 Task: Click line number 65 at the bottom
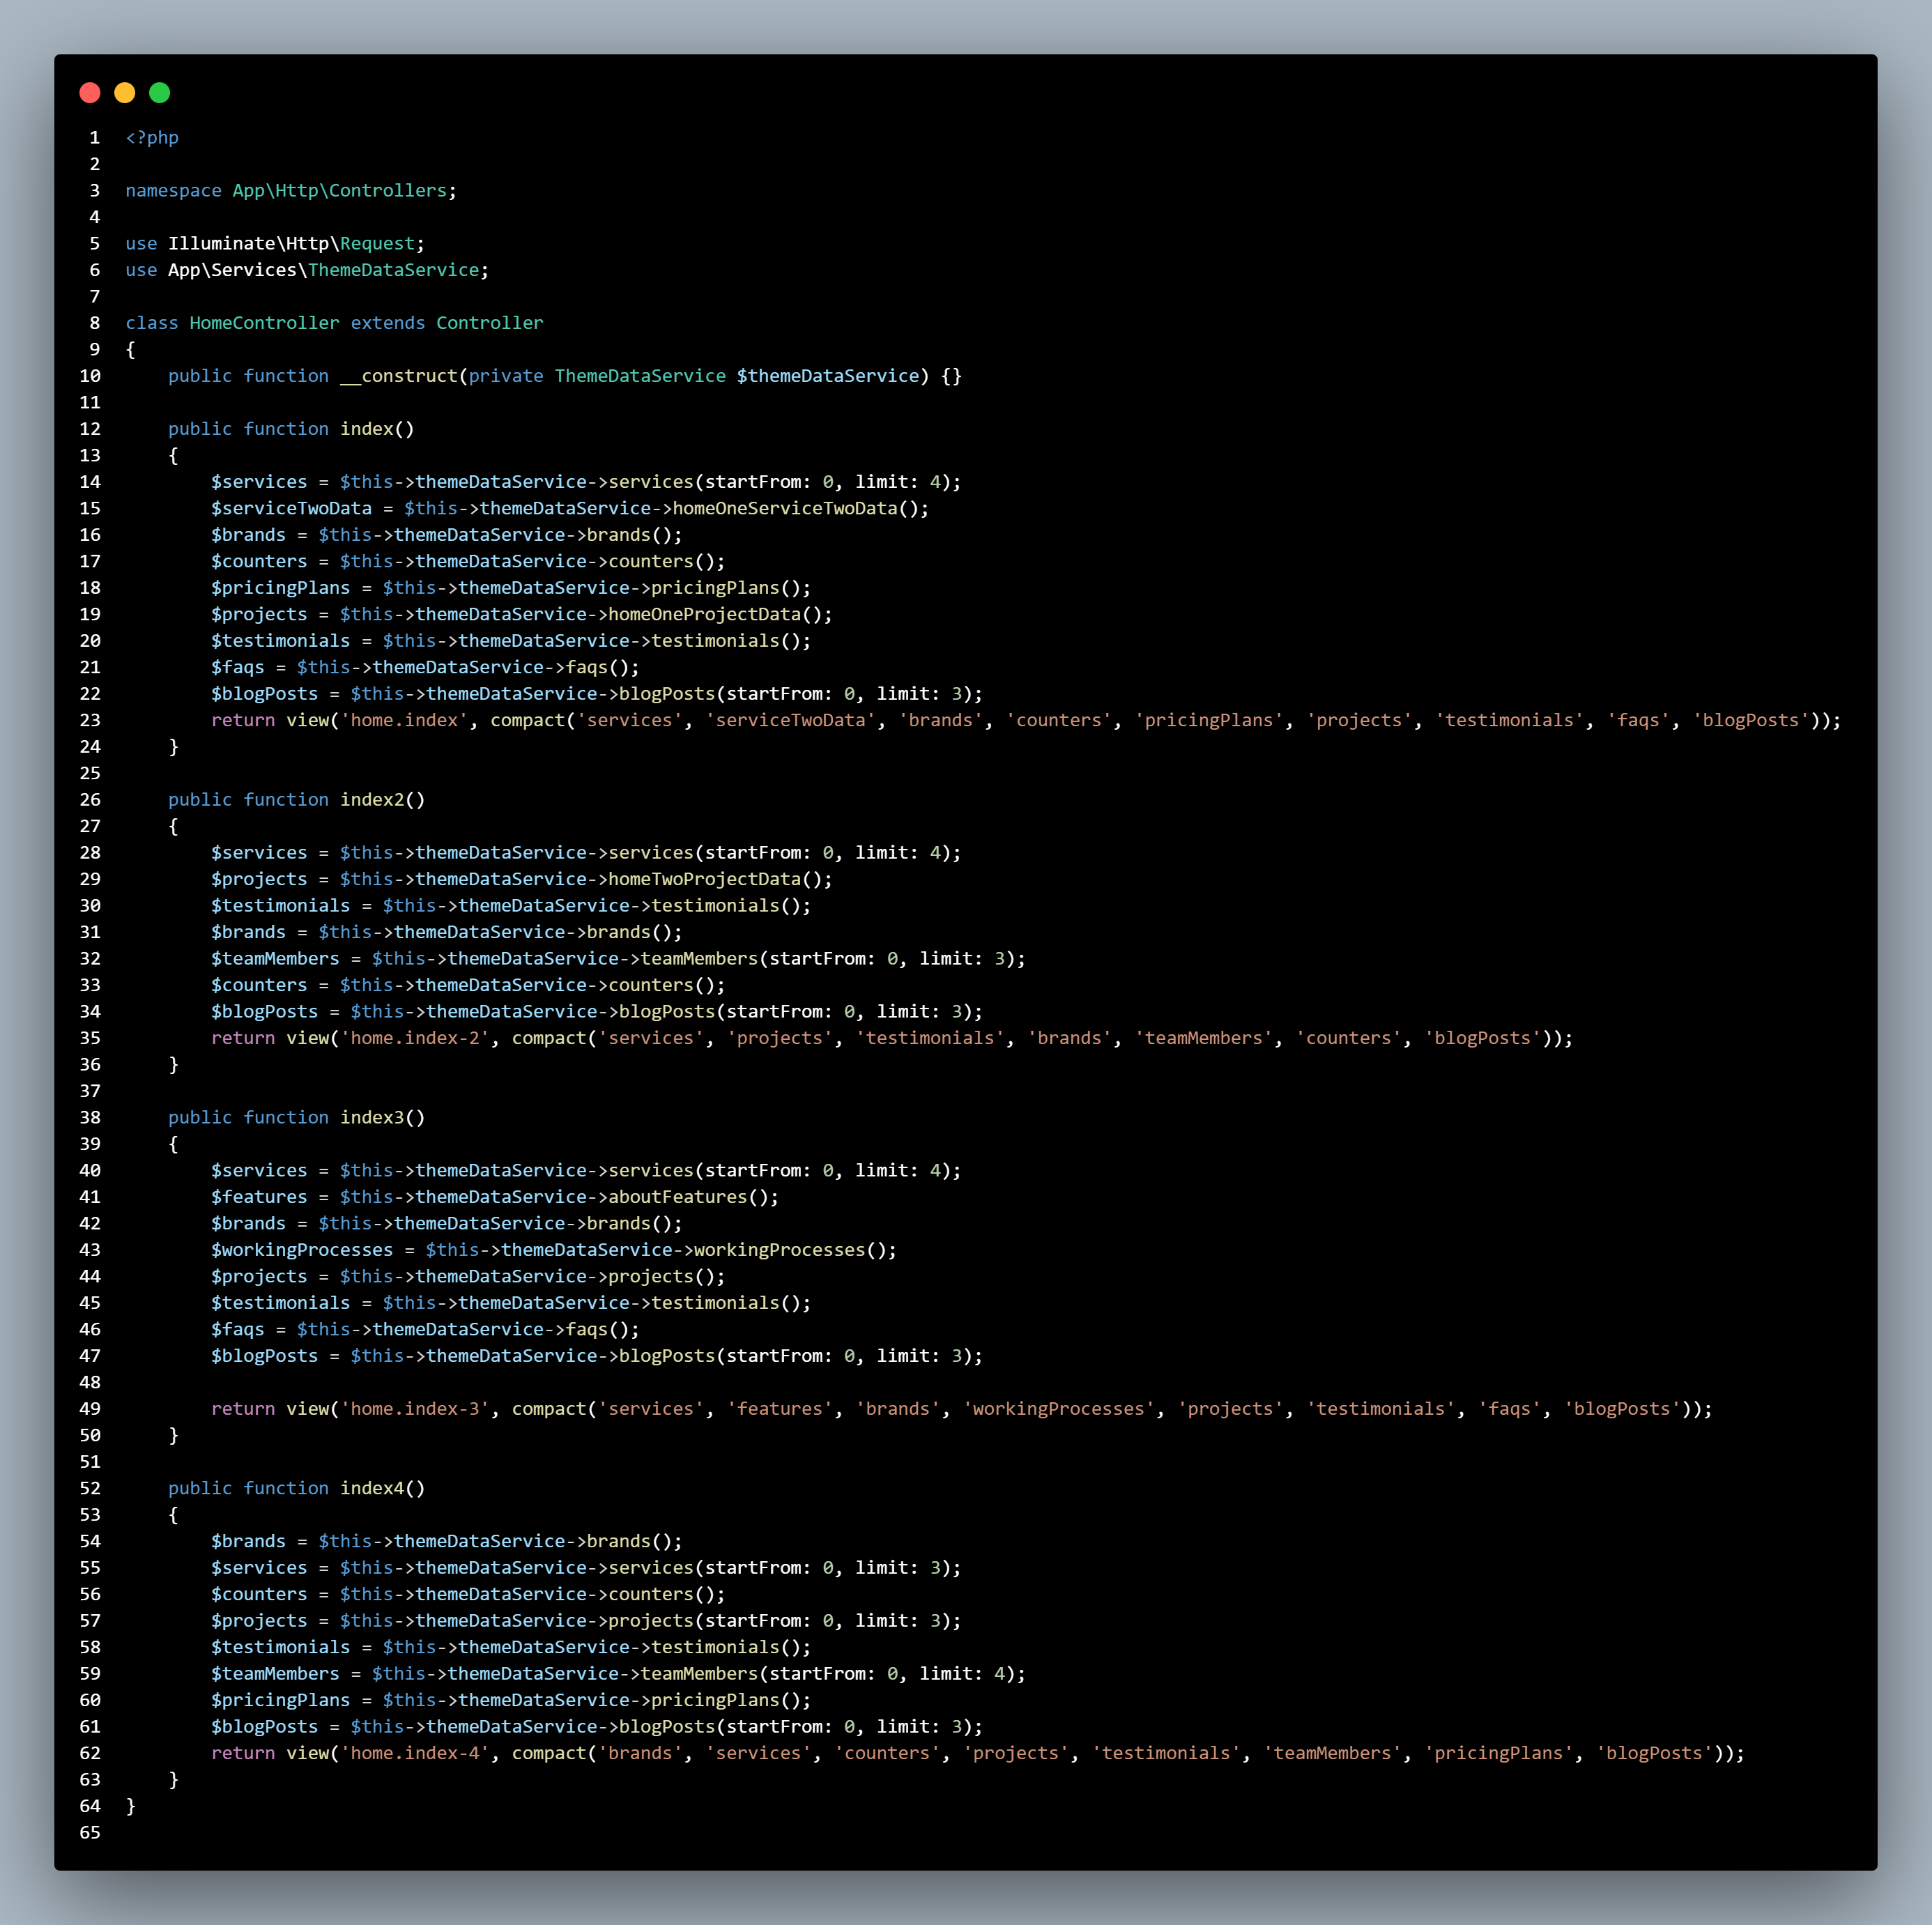pyautogui.click(x=90, y=1833)
